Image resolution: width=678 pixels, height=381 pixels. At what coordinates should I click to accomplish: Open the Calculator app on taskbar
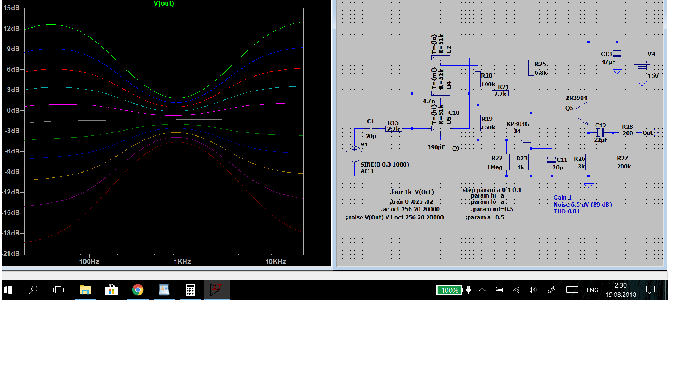(190, 290)
